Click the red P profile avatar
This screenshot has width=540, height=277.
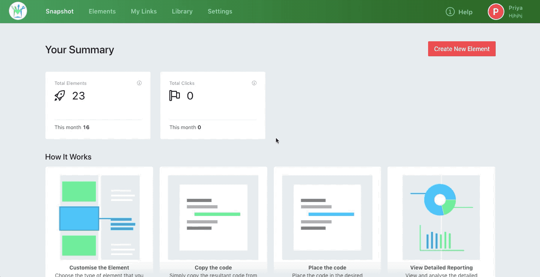tap(496, 12)
